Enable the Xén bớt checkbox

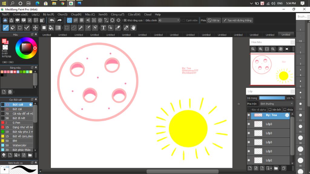(x=270, y=109)
